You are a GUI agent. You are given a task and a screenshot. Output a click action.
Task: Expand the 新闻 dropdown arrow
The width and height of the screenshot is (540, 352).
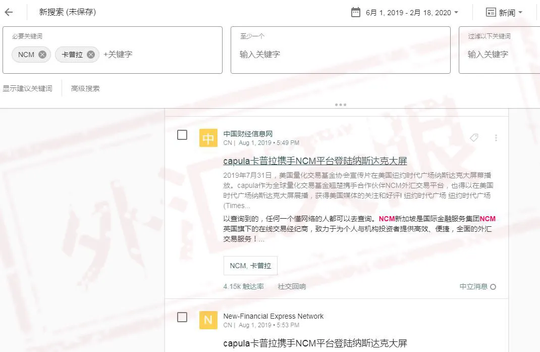520,13
